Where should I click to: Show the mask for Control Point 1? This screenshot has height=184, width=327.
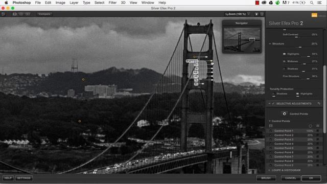(318, 131)
